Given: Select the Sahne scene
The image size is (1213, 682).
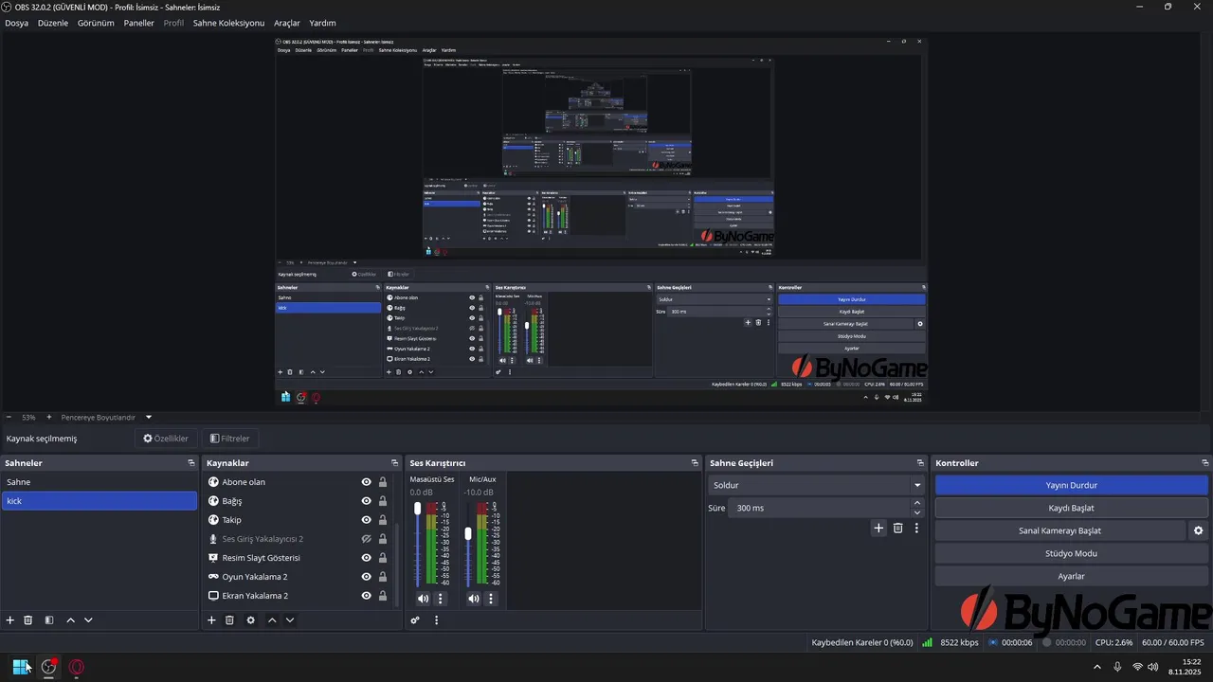Looking at the screenshot, I should click(100, 482).
